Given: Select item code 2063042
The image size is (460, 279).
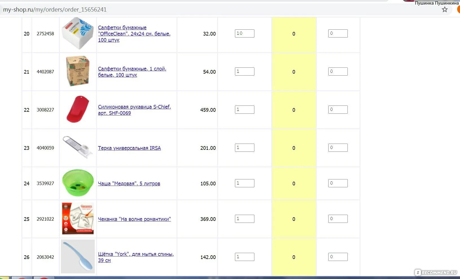Looking at the screenshot, I should 45,257.
